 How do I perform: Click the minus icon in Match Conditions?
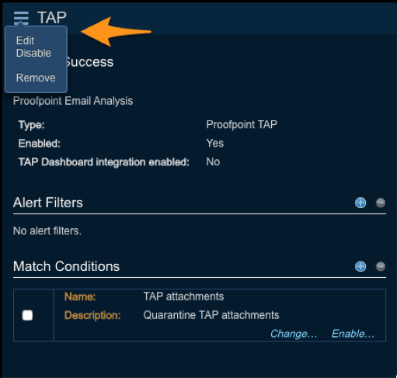point(381,266)
